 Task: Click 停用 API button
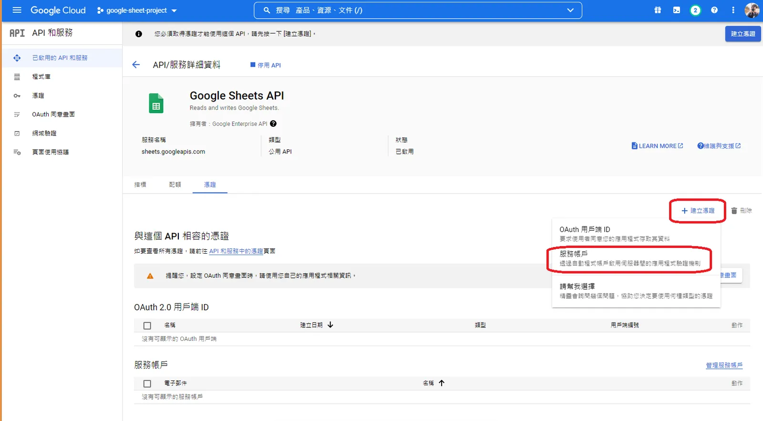pyautogui.click(x=266, y=65)
